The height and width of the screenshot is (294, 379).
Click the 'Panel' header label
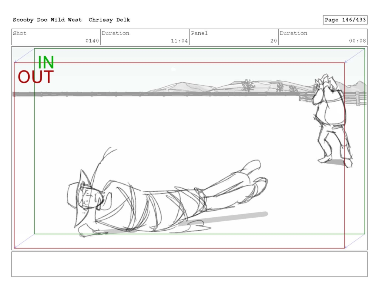(x=199, y=33)
